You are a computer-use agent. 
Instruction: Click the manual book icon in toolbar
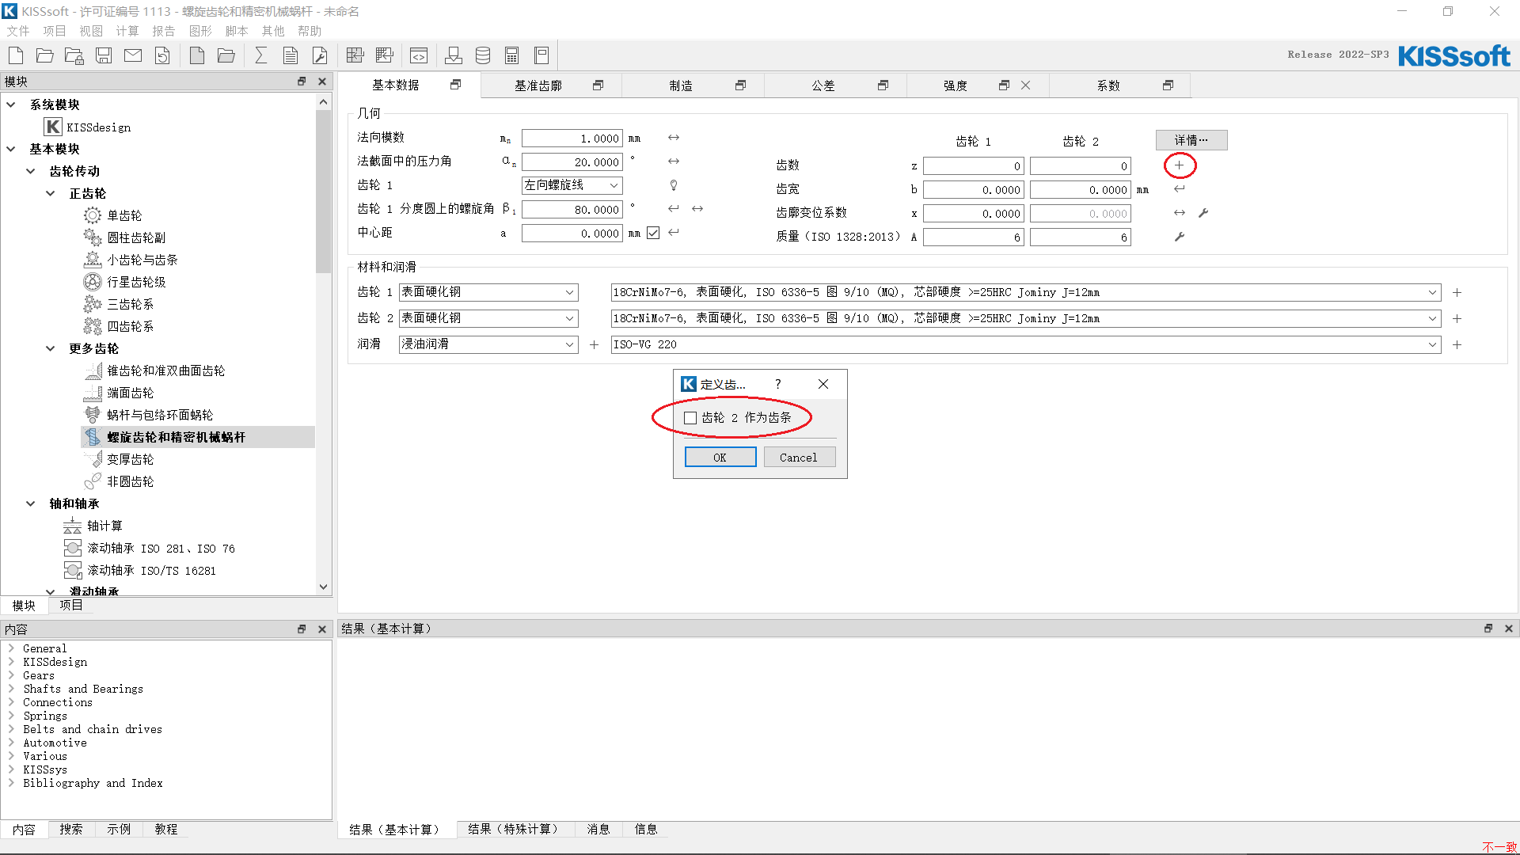541,55
